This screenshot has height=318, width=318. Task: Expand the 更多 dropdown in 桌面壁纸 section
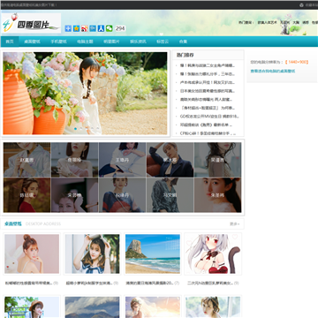(x=235, y=223)
